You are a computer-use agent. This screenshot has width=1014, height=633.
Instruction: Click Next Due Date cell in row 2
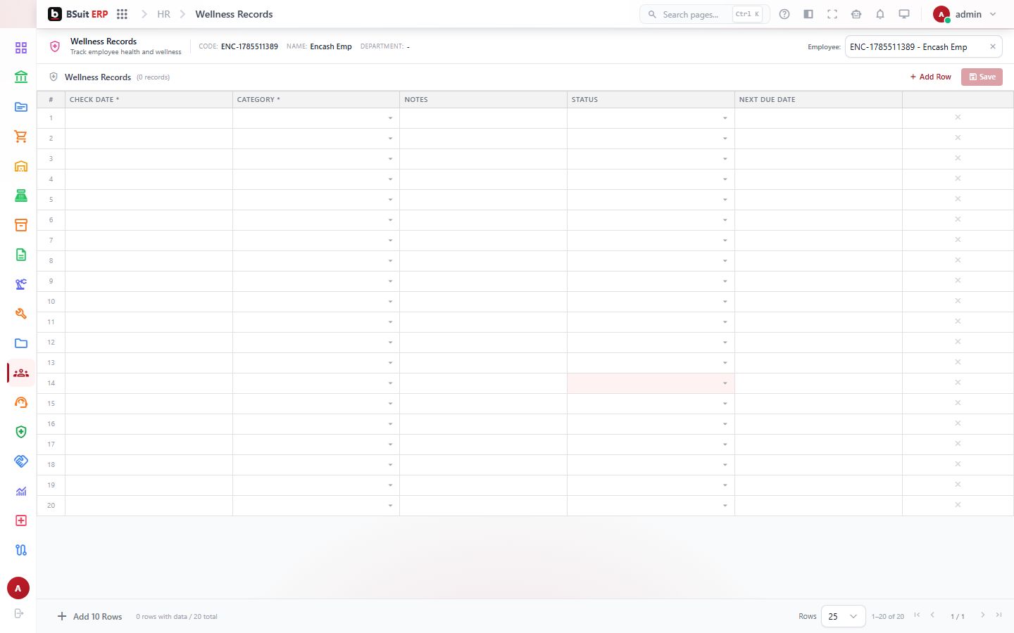[x=818, y=139]
